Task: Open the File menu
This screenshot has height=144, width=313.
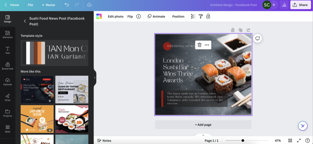Action: (x=30, y=5)
